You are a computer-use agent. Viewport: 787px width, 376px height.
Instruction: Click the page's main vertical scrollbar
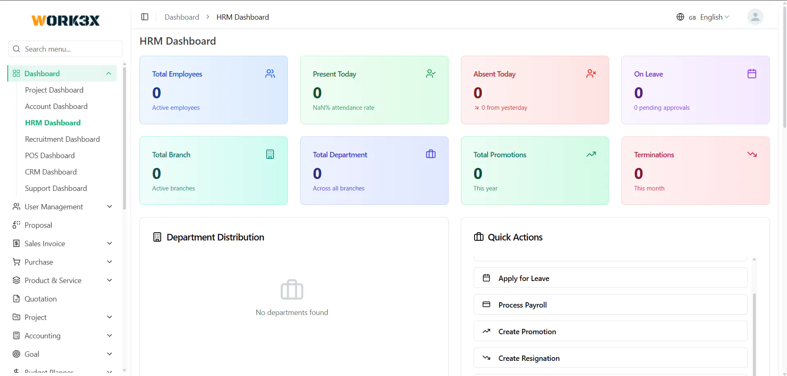785,68
